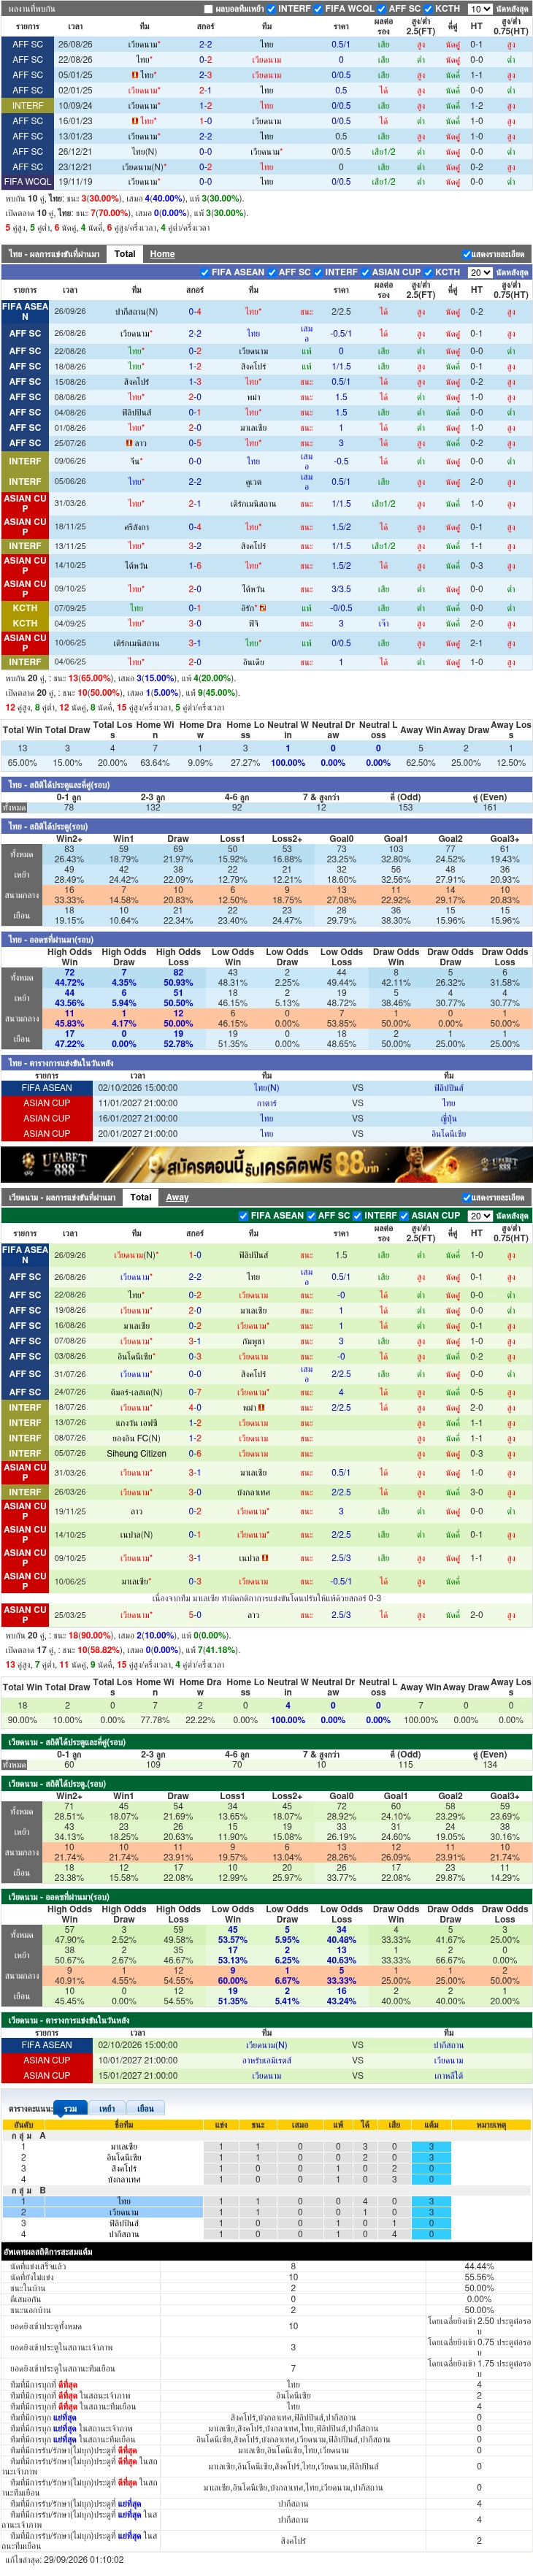Click ศรีลังกา in the ไทย 18/11/25 row
The image size is (533, 2576).
[x=136, y=527]
